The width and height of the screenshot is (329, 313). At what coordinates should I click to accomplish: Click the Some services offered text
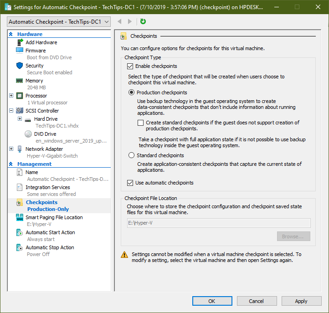coord(51,194)
